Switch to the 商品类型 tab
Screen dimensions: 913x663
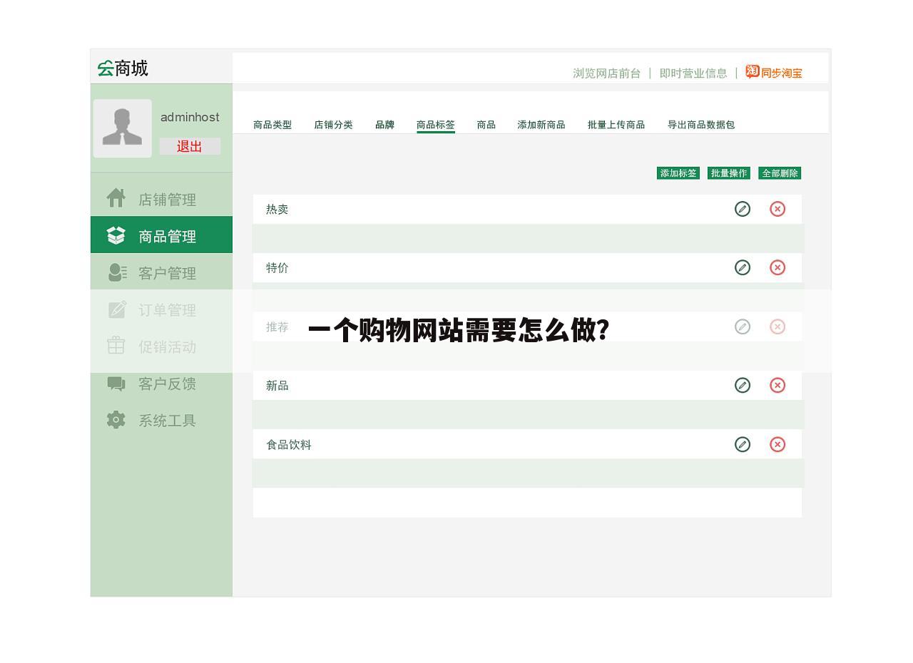272,124
